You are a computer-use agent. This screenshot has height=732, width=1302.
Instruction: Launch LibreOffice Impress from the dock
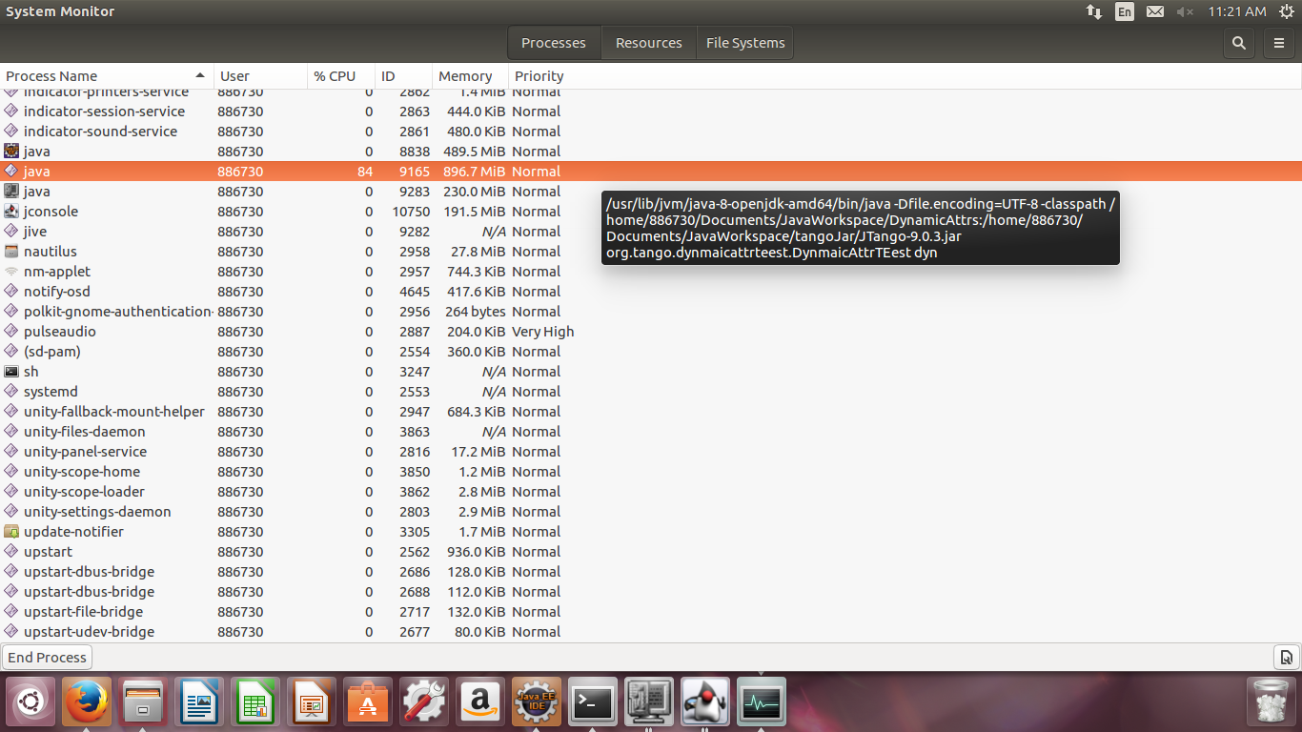pyautogui.click(x=311, y=702)
